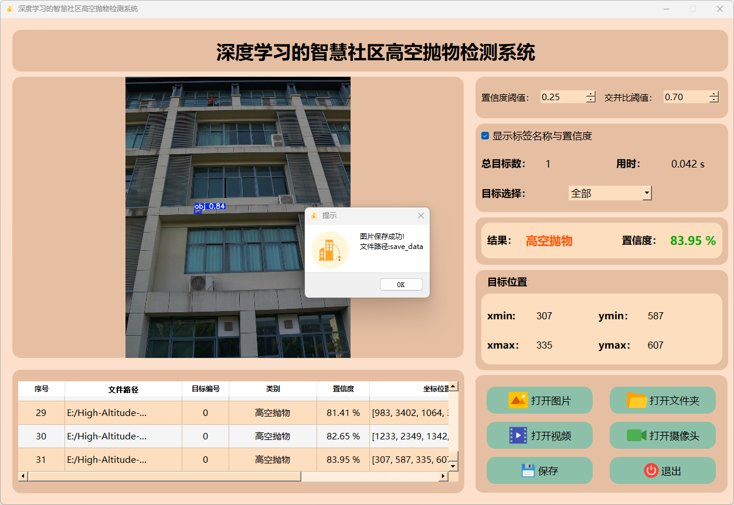
Task: Click the film icon on 打开视频
Action: (518, 435)
